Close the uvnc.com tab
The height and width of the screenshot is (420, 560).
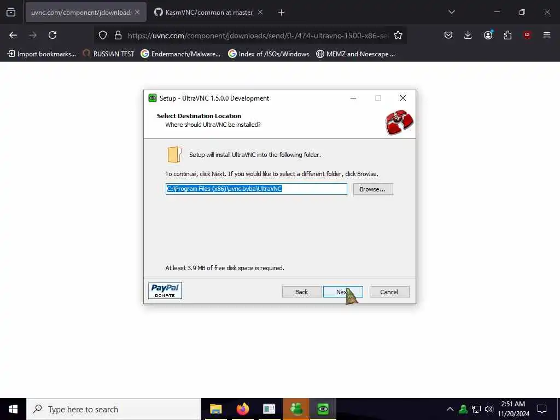click(137, 12)
